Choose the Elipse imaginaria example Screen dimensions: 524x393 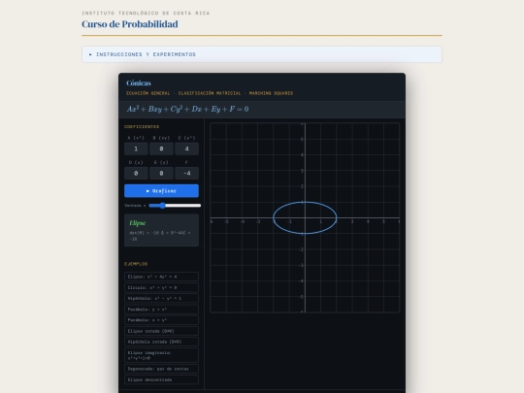[x=161, y=355]
